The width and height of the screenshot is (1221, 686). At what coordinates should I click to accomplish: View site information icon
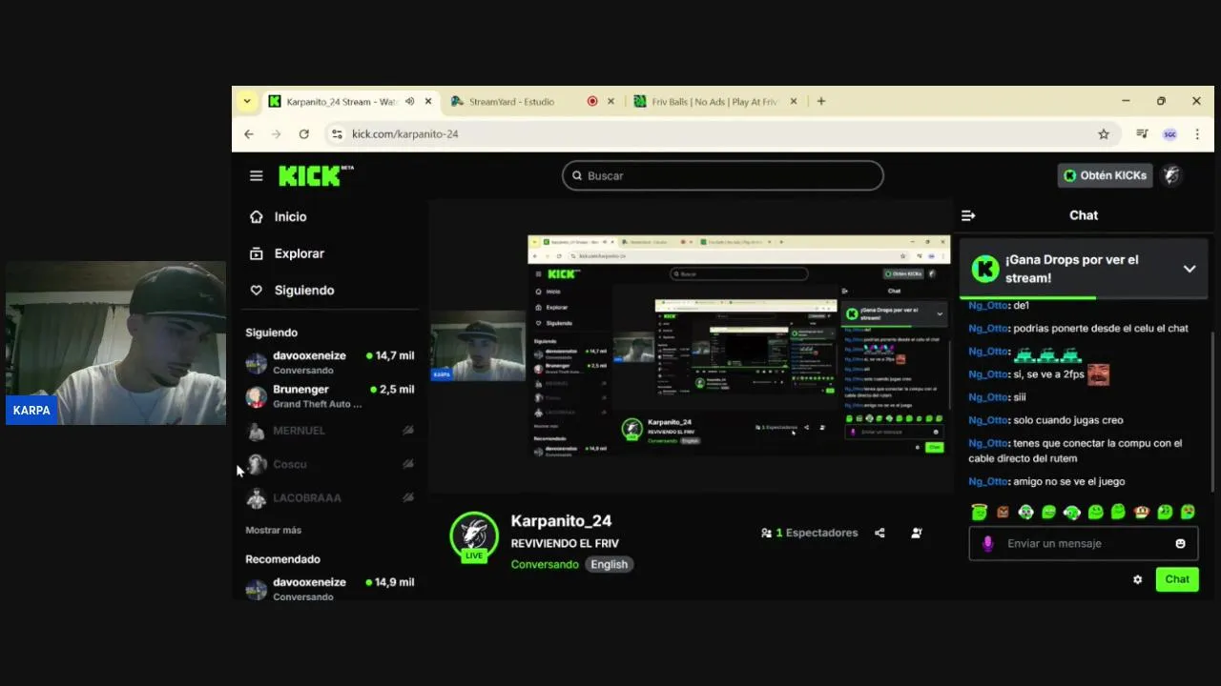pyautogui.click(x=336, y=134)
